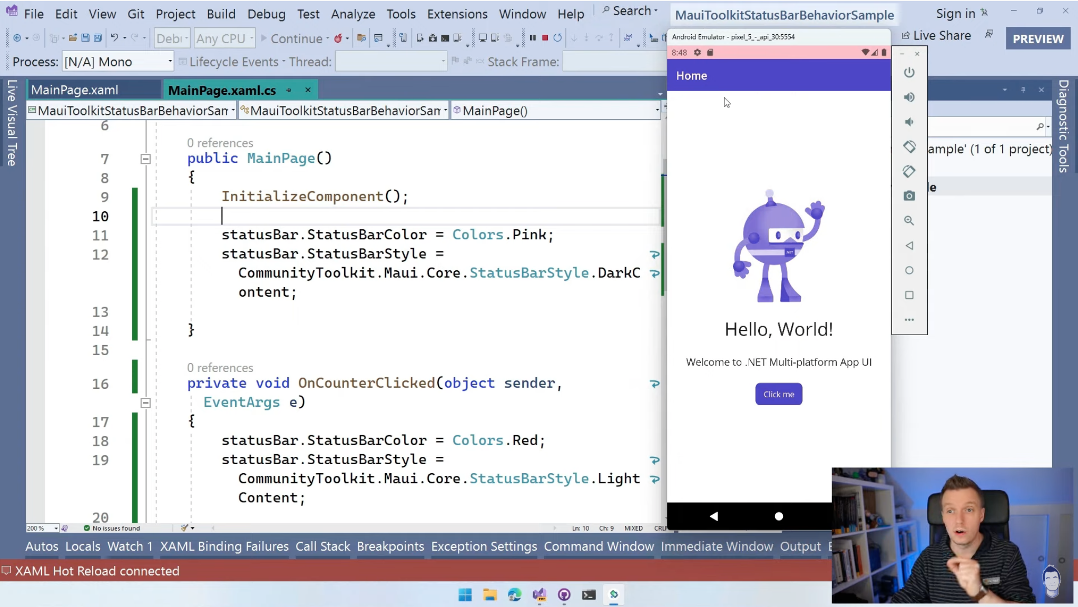
Task: Click the Immediate Window tab at bottom
Action: (716, 546)
